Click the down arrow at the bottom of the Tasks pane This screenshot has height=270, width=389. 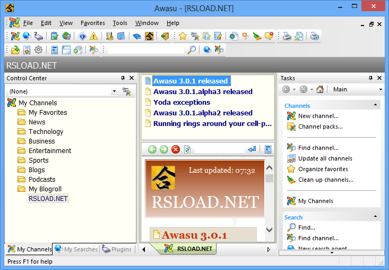[332, 252]
